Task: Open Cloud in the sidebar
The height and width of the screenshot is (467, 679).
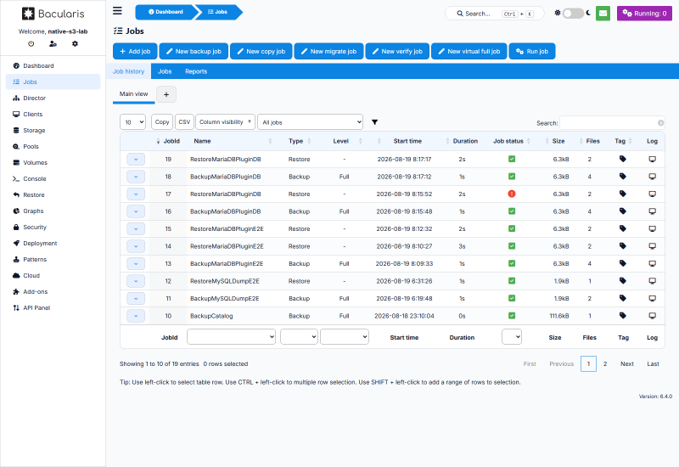Action: coord(53,275)
